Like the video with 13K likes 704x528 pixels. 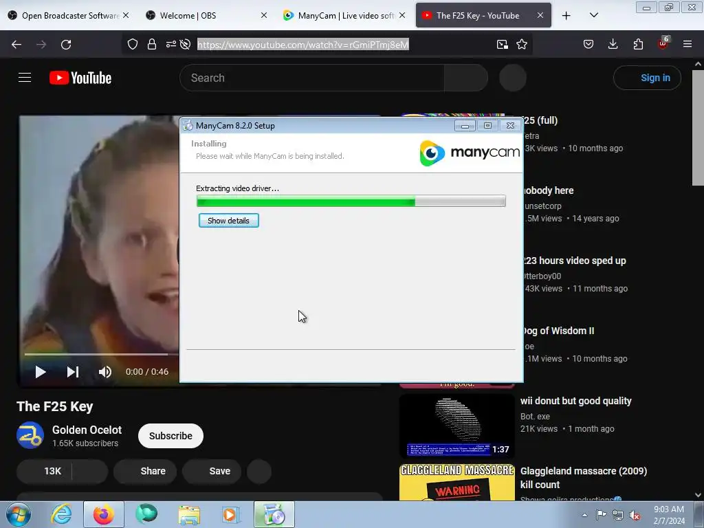pyautogui.click(x=45, y=471)
